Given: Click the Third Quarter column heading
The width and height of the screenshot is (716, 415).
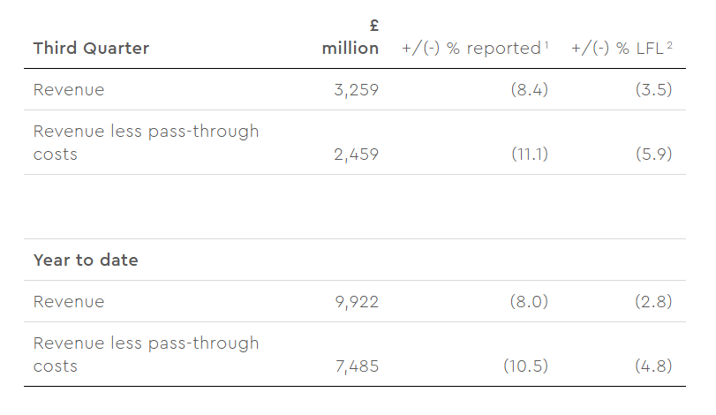Looking at the screenshot, I should tap(91, 49).
